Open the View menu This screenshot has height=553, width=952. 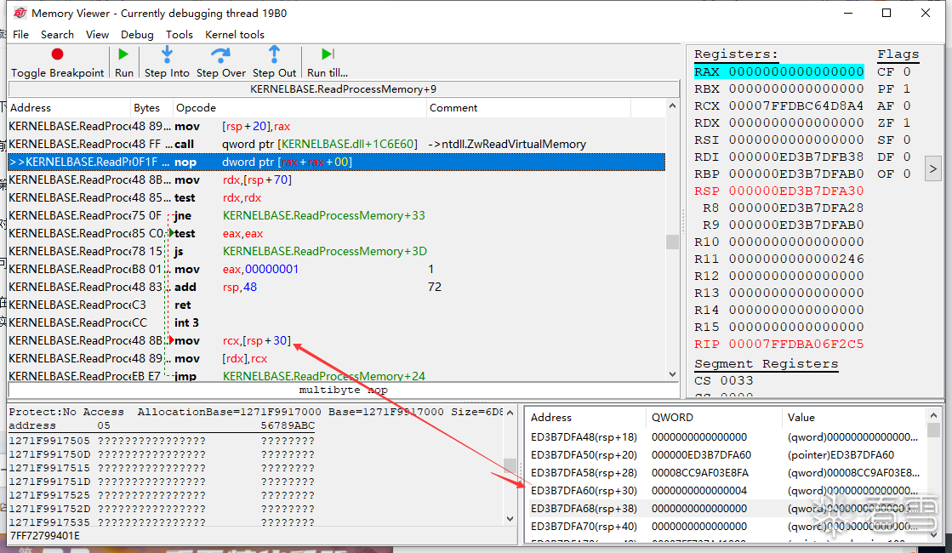tap(97, 35)
